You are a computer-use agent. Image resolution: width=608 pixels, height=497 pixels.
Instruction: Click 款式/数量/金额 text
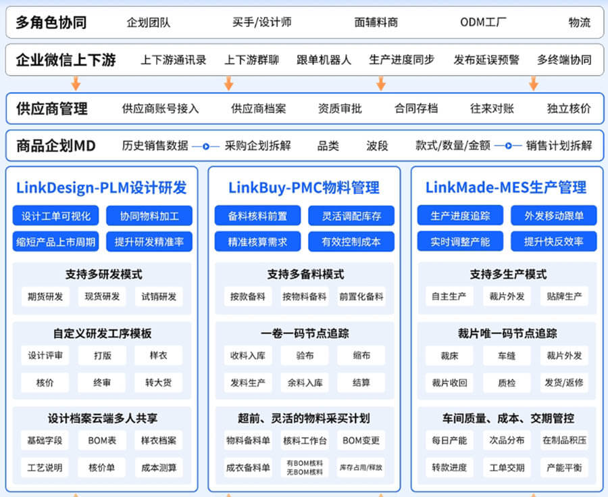click(453, 145)
